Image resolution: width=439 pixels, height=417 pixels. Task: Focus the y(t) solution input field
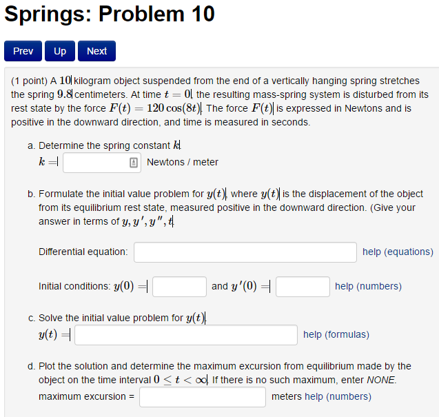[186, 335]
